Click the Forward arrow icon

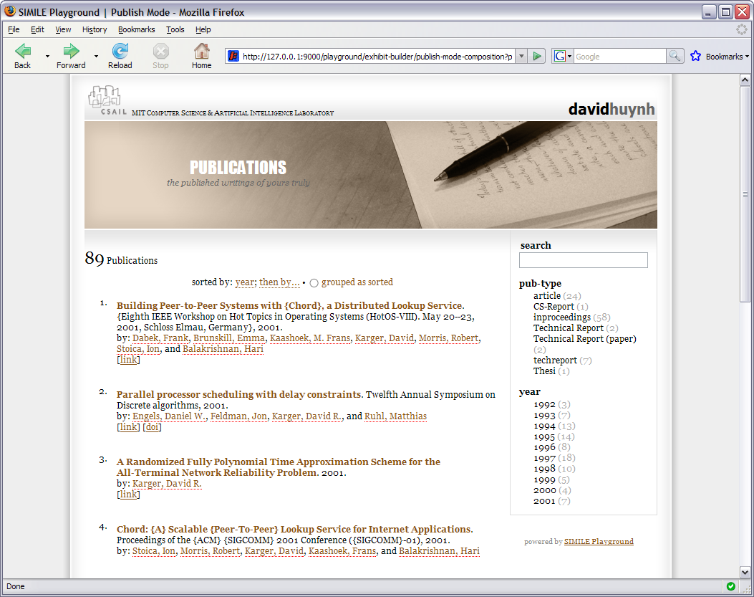71,52
